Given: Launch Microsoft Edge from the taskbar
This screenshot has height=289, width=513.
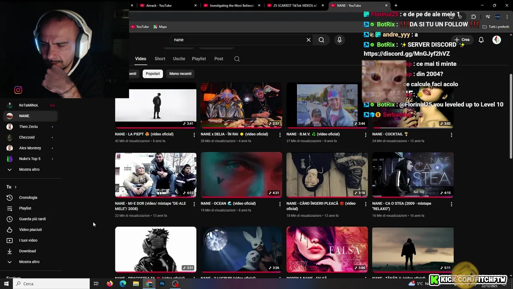Looking at the screenshot, I should pos(123,283).
